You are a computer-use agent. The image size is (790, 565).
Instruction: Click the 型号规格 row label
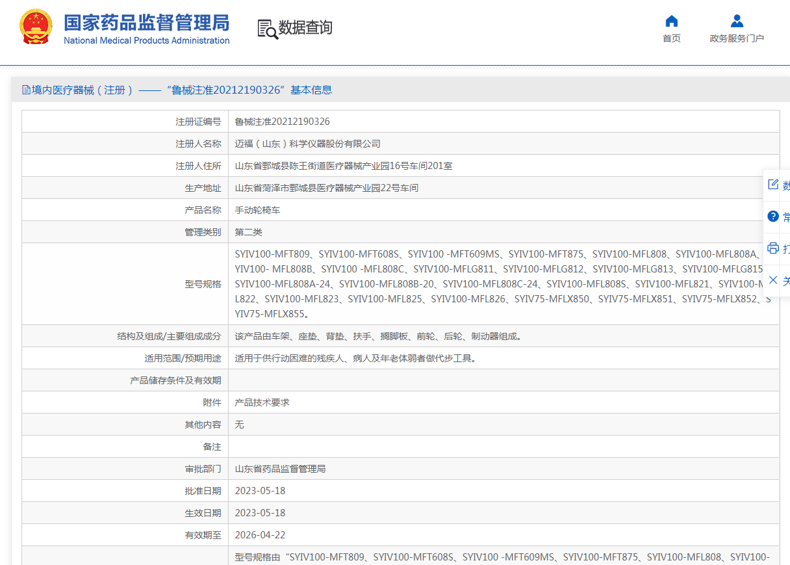coord(203,284)
